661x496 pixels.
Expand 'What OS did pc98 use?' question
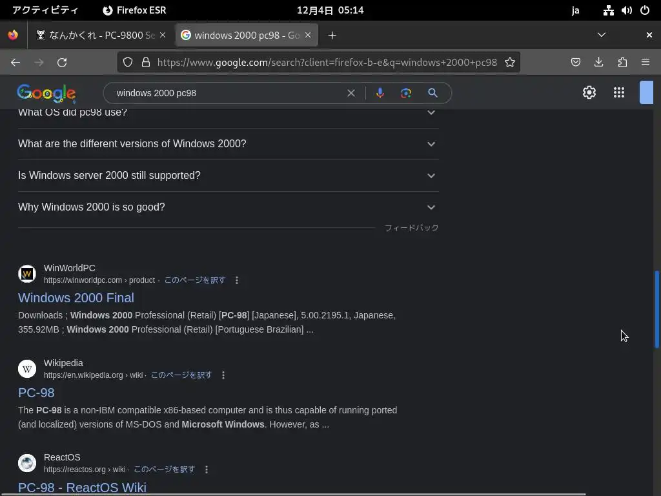[228, 112]
